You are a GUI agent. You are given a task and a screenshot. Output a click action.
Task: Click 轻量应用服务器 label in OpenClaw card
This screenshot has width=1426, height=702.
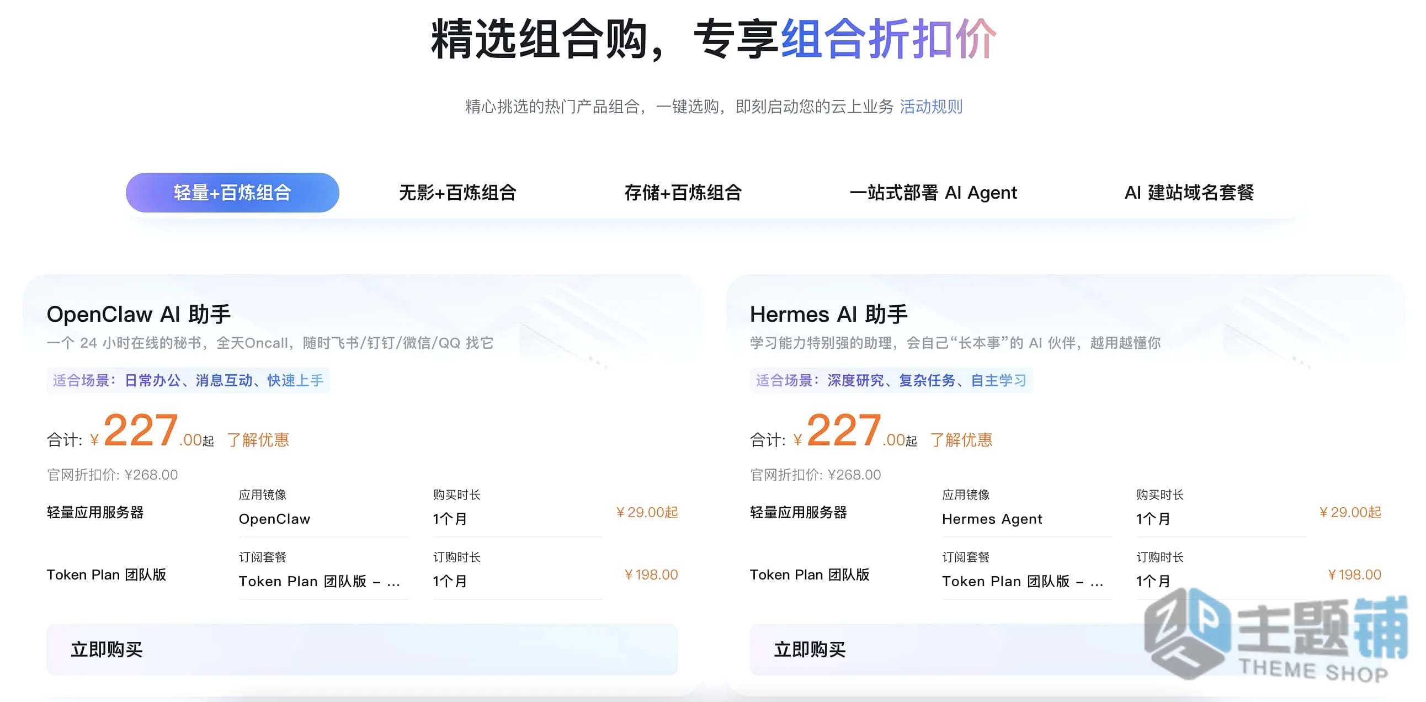click(x=95, y=512)
